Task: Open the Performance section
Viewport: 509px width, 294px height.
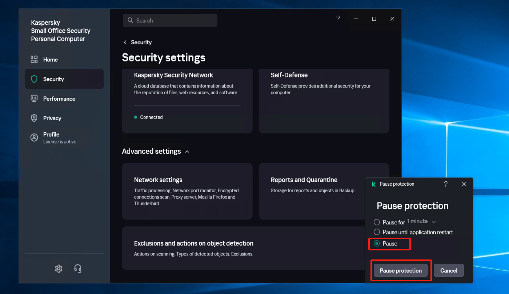Action: (64, 98)
